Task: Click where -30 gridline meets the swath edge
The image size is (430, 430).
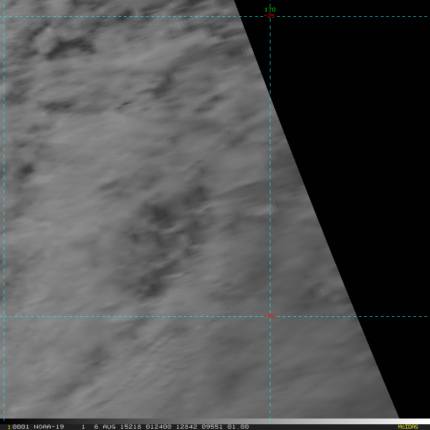Action: click(x=356, y=316)
